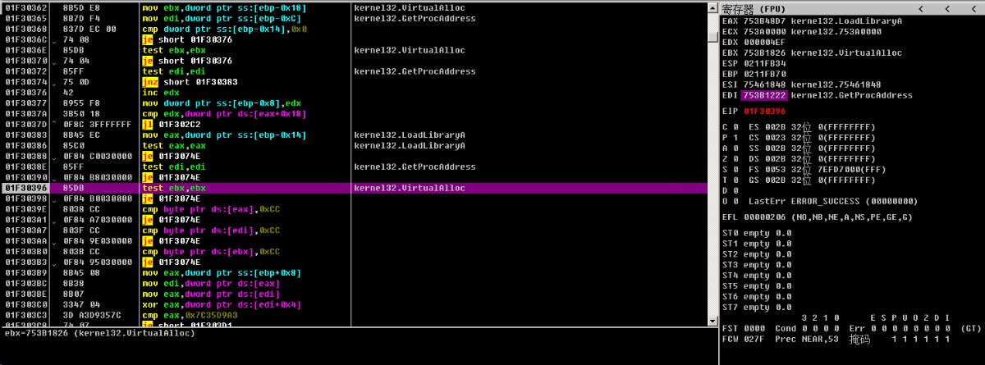Select the EBX register value 753B1826
This screenshot has height=365, width=985.
(x=766, y=52)
